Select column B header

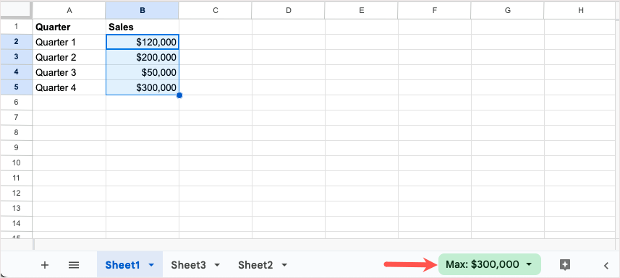tap(143, 11)
